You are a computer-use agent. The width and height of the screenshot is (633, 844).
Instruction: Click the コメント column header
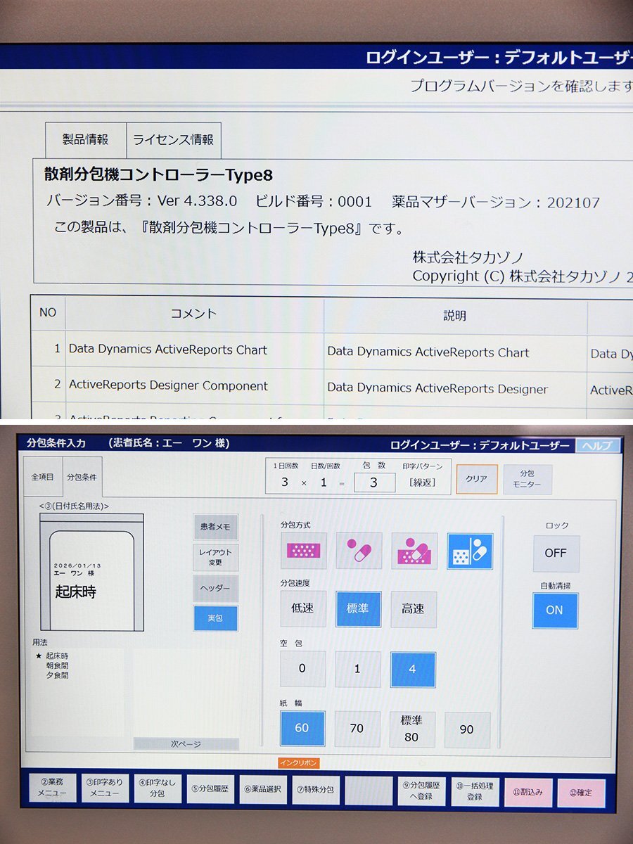(194, 314)
